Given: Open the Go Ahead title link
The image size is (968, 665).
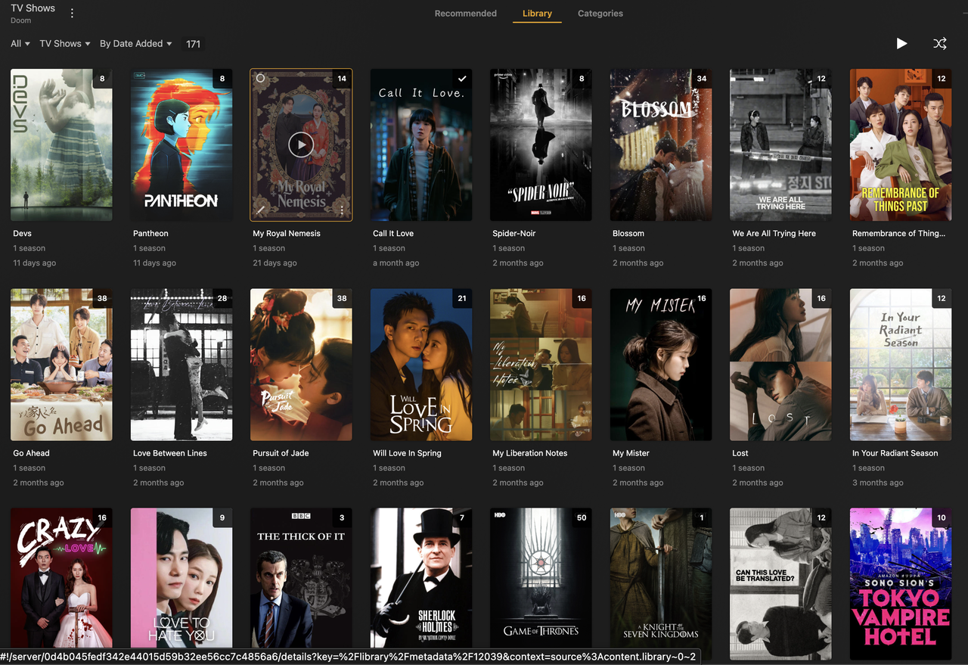Looking at the screenshot, I should point(31,453).
